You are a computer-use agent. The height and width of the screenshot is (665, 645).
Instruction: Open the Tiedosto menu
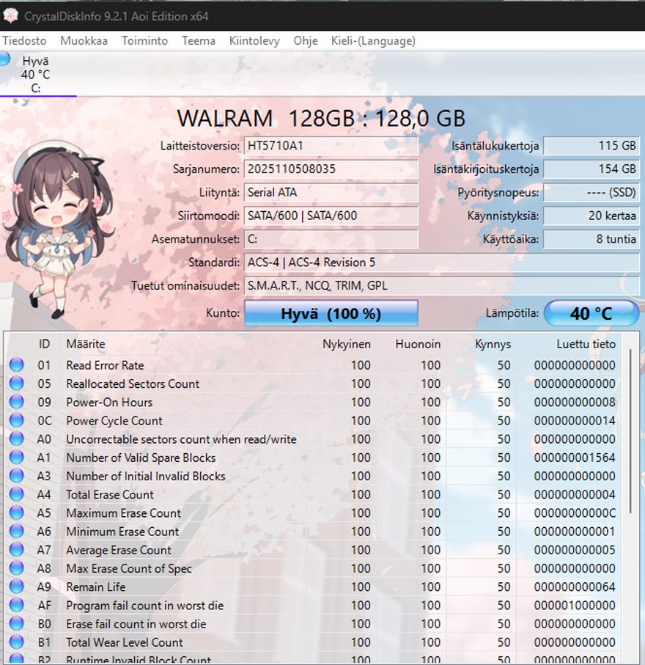(x=24, y=41)
